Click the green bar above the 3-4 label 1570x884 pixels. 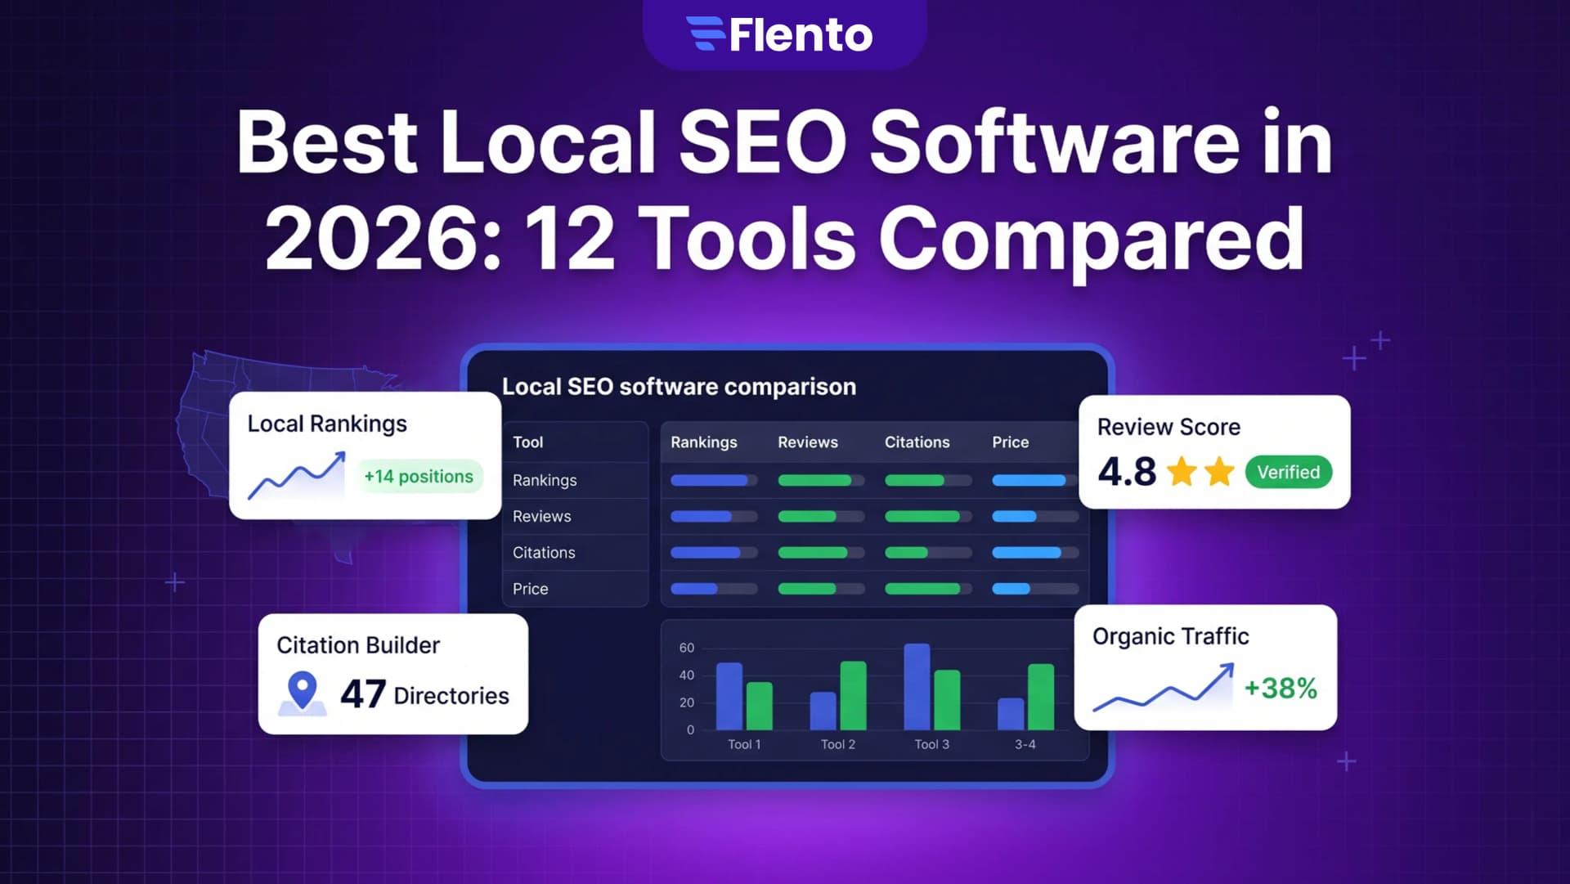tap(1041, 697)
